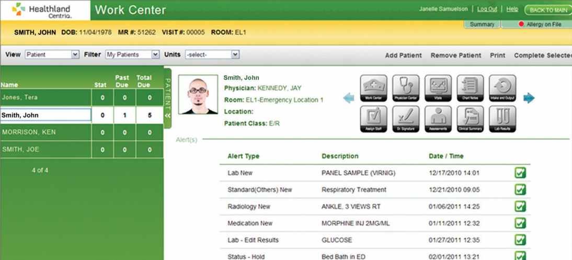Switch to the Summary tab

[482, 25]
